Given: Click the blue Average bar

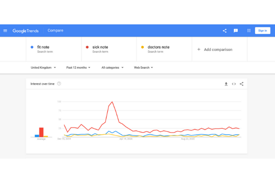Looking at the screenshot, I should (37, 136).
